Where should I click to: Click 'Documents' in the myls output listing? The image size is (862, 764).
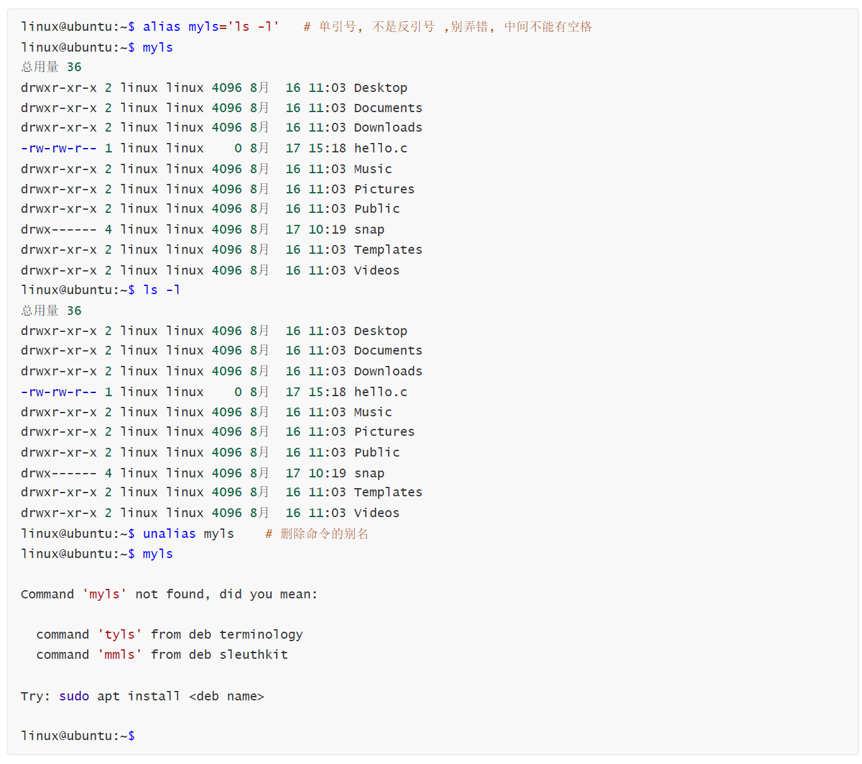(388, 108)
